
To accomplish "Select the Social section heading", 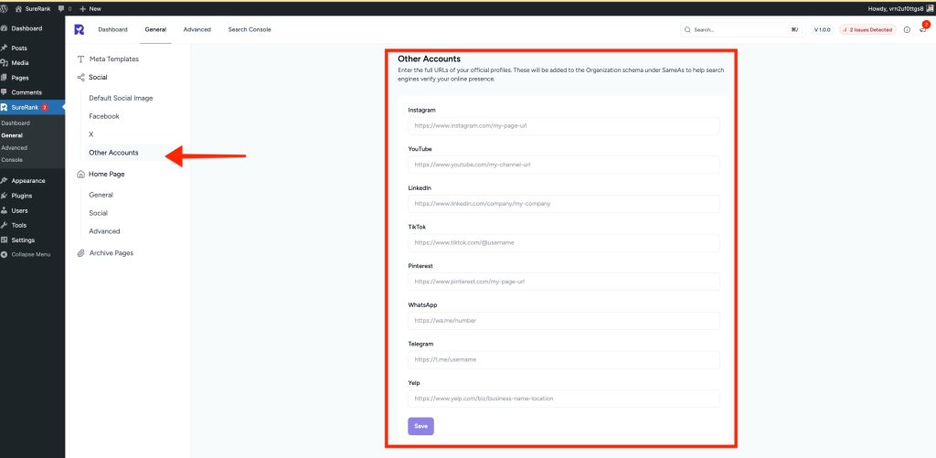I will click(x=98, y=77).
